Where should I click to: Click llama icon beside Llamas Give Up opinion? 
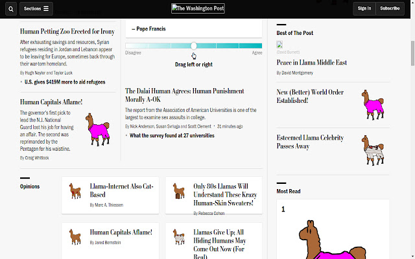pos(179,237)
